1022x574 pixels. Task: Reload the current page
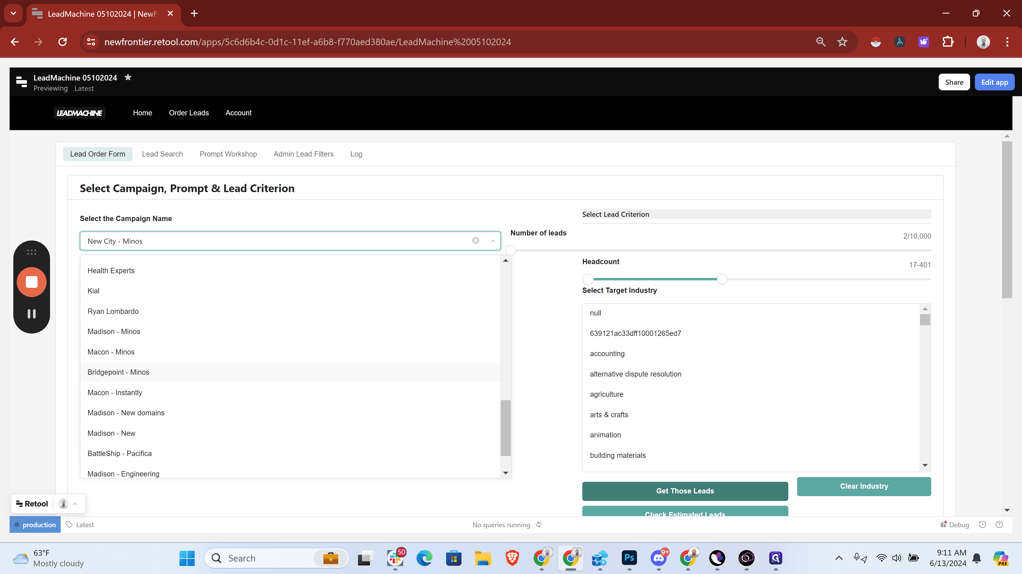(62, 42)
